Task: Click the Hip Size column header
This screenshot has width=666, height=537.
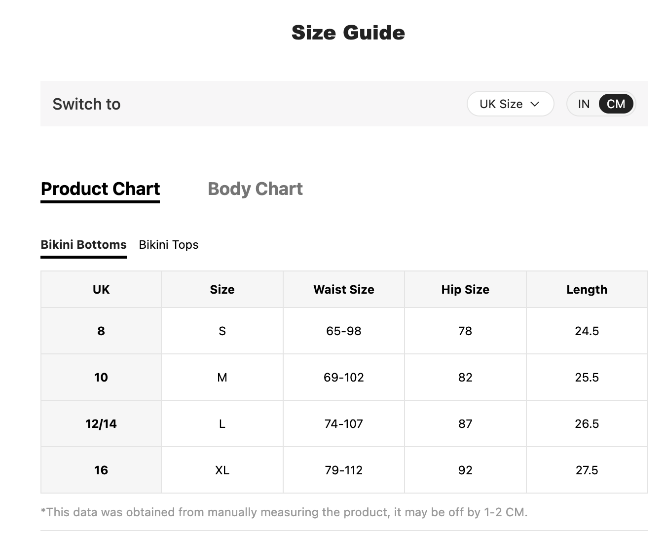Action: click(465, 289)
